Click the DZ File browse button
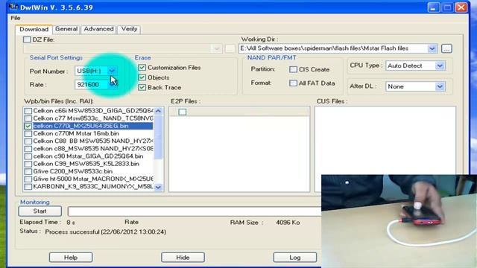 click(230, 48)
